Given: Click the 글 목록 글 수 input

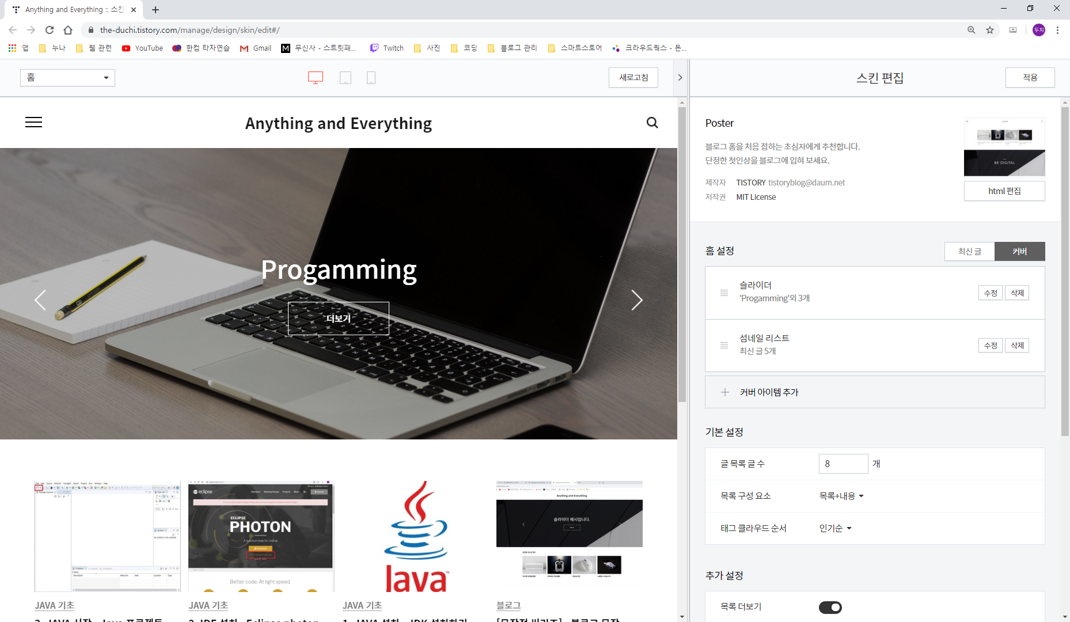Looking at the screenshot, I should [x=843, y=464].
